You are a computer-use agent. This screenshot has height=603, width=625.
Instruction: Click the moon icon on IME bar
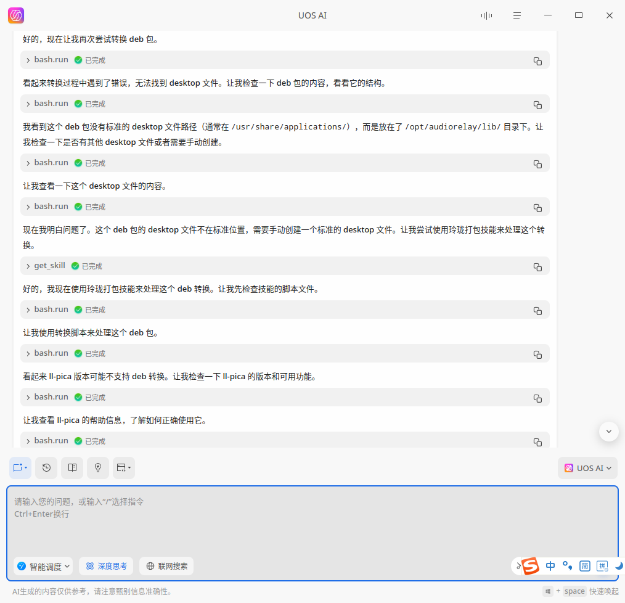click(x=619, y=566)
